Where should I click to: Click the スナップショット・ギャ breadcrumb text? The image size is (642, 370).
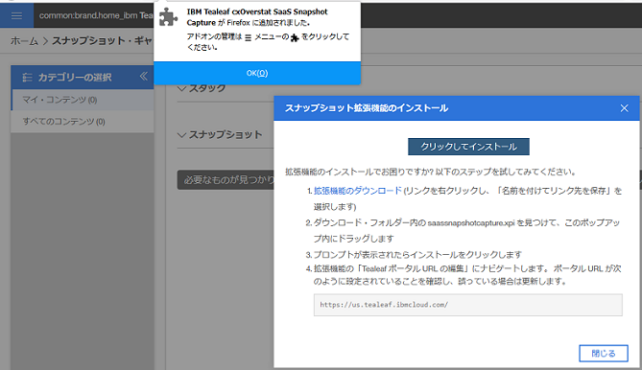102,41
